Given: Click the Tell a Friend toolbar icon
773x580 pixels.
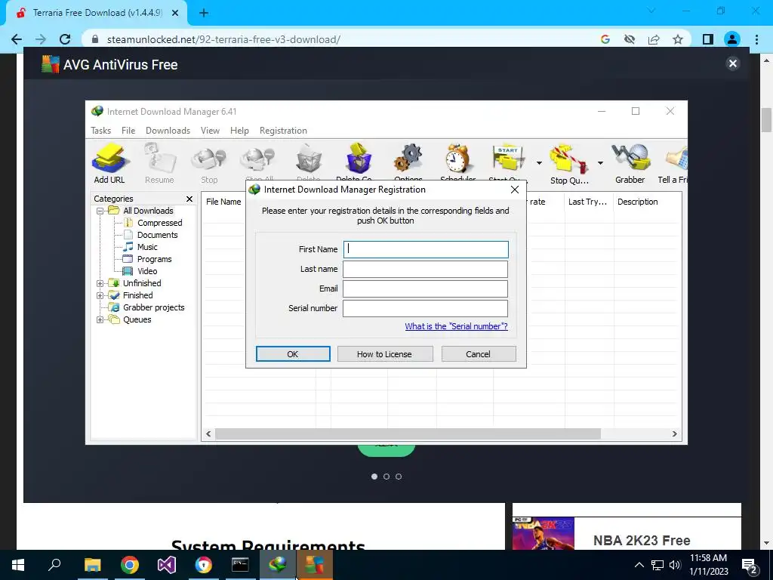Looking at the screenshot, I should tap(673, 163).
